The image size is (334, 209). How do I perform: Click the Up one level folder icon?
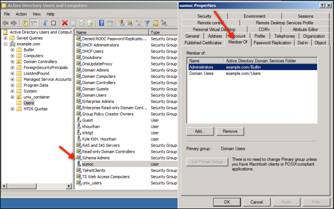click(25, 23)
